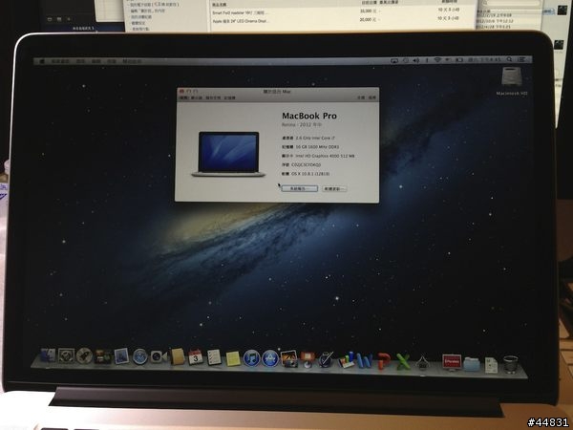Image resolution: width=573 pixels, height=430 pixels.
Task: Open Spotlight search magnifier in menu bar
Action: [509, 59]
